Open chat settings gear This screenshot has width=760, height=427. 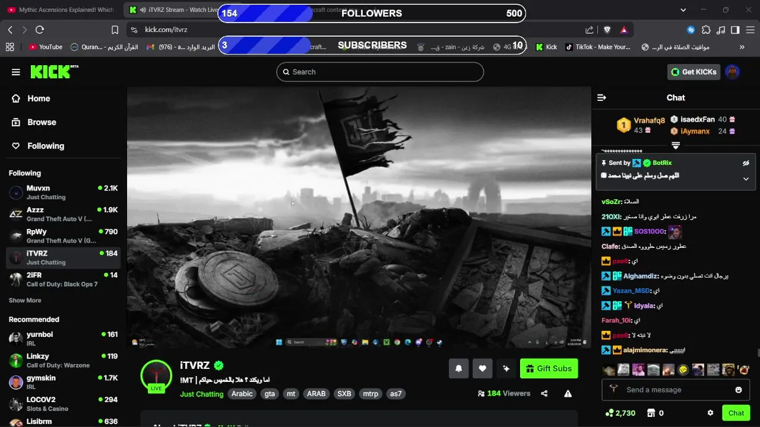710,413
